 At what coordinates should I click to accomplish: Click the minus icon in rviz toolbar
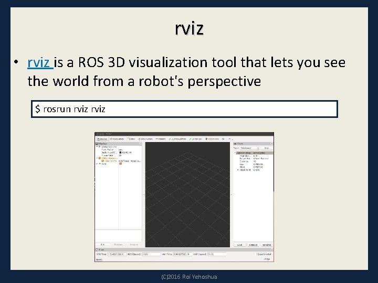click(x=230, y=139)
